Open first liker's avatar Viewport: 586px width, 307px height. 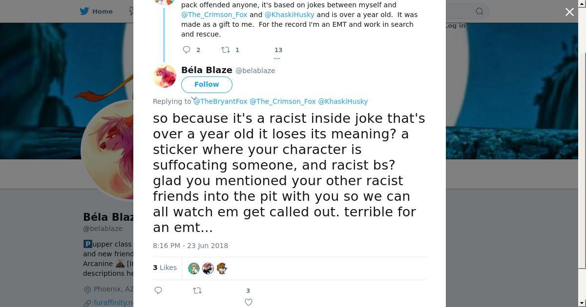click(x=194, y=268)
